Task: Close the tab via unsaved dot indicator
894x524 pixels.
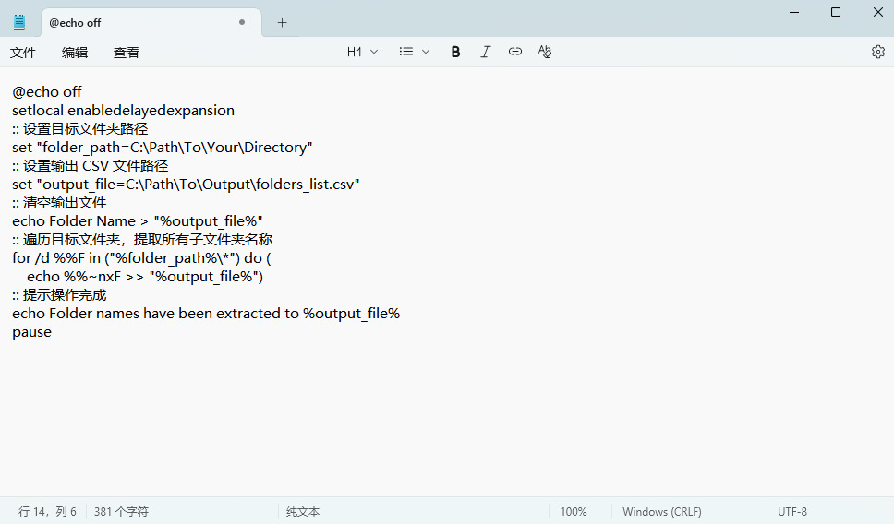Action: pyautogui.click(x=242, y=22)
